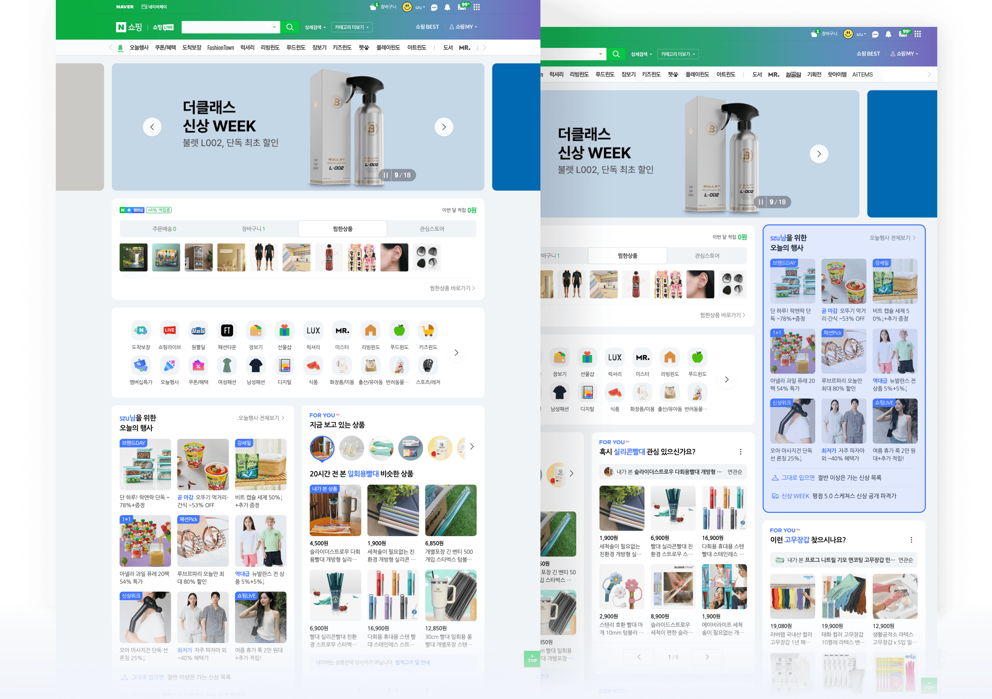Click the 펫 paw item in the front window nav
The width and height of the screenshot is (992, 699).
[x=364, y=48]
